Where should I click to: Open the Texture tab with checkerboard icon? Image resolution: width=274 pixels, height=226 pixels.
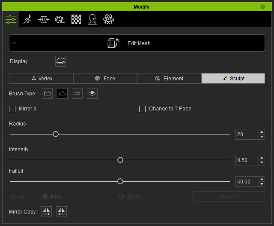[x=76, y=19]
